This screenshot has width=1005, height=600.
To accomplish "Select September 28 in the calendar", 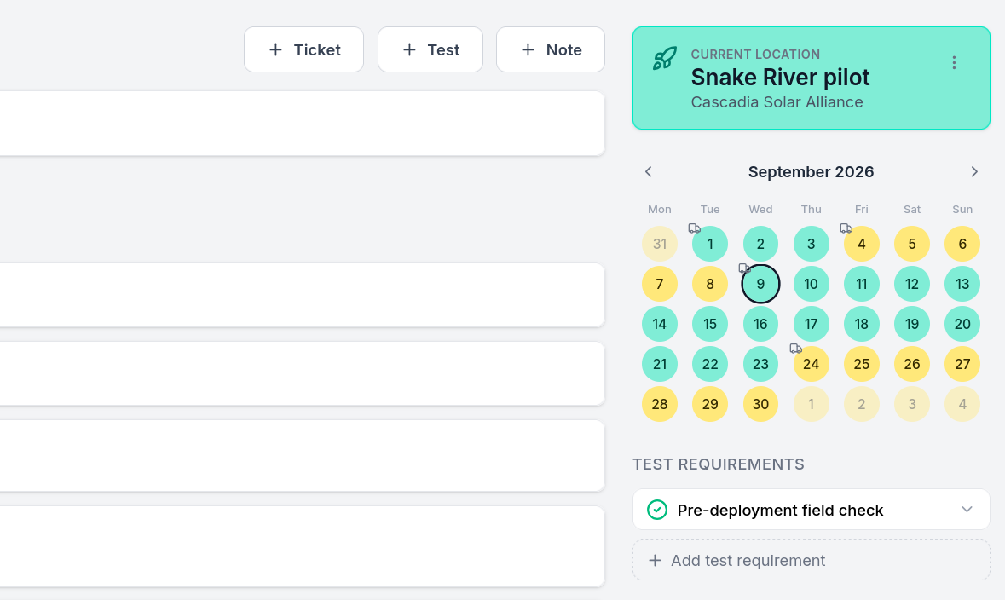I will (x=660, y=404).
